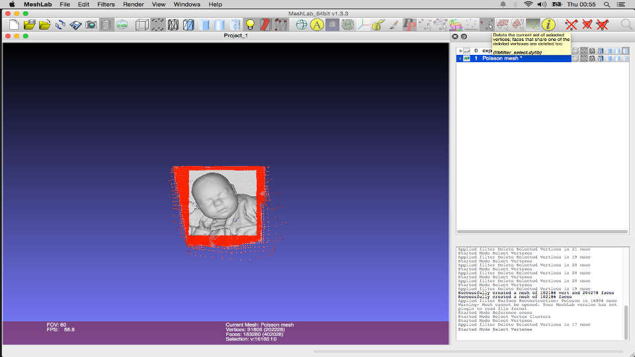Click the raster mode globe icon

pyautogui.click(x=122, y=24)
